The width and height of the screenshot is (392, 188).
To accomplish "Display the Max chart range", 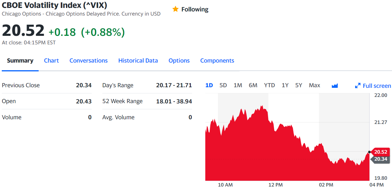I will point(314,85).
